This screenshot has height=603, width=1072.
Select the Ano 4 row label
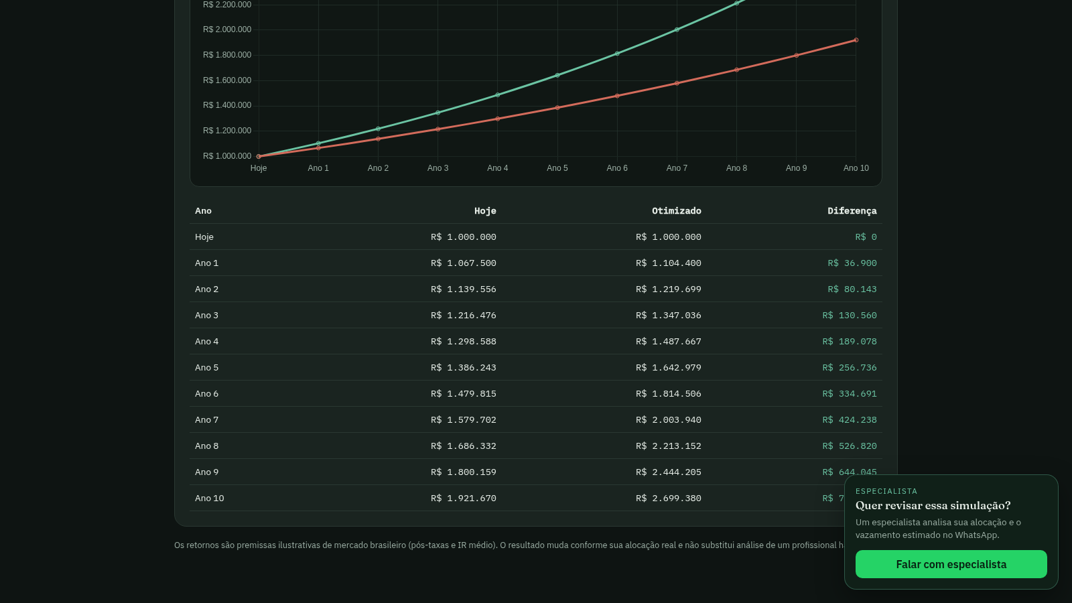coord(206,341)
